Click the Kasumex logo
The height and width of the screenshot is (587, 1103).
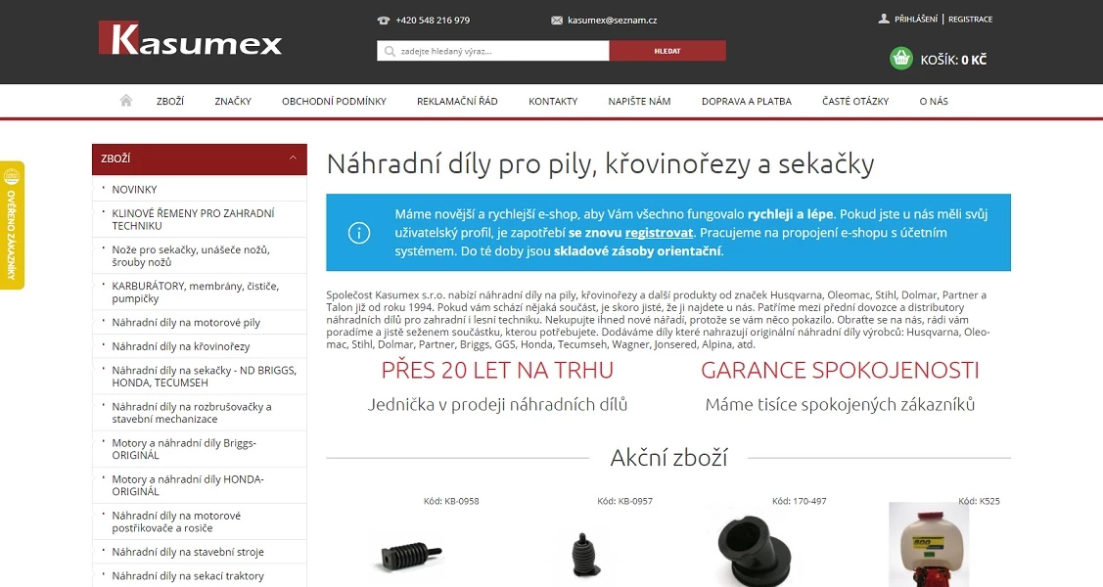pos(190,39)
